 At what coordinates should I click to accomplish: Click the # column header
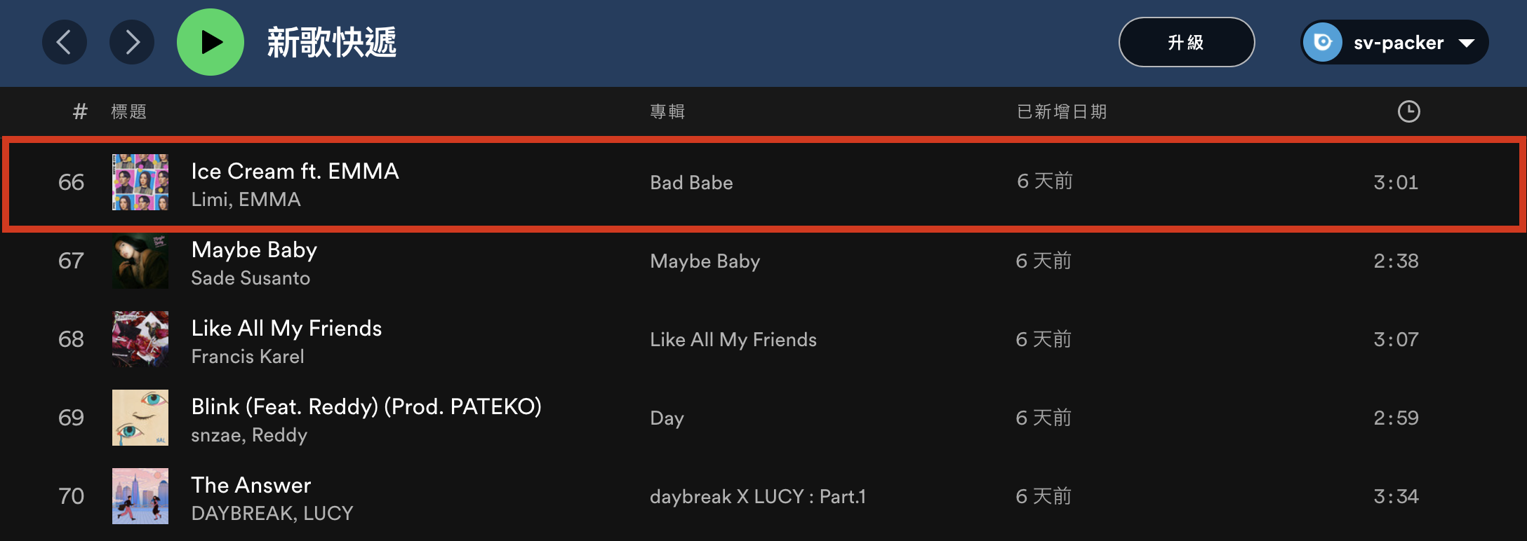(x=80, y=111)
